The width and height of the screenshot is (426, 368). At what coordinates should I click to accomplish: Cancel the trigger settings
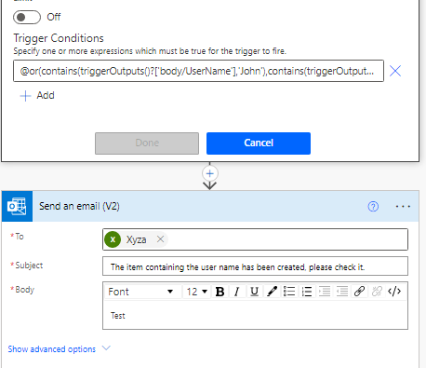[x=259, y=143]
